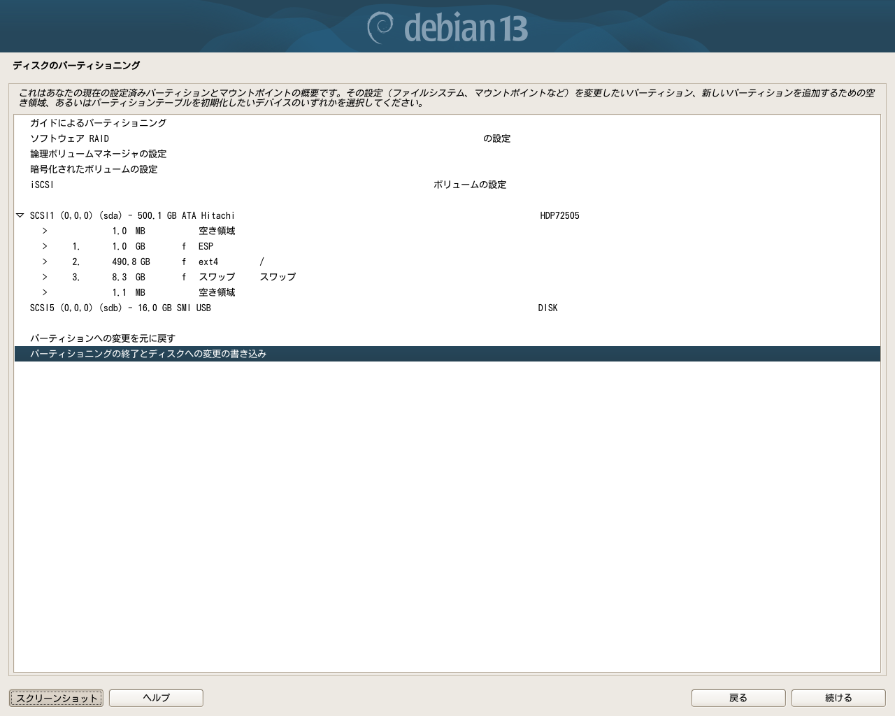The image size is (895, 716).
Task: Select partition 3 スワップ 8.3 GB
Action: click(447, 277)
